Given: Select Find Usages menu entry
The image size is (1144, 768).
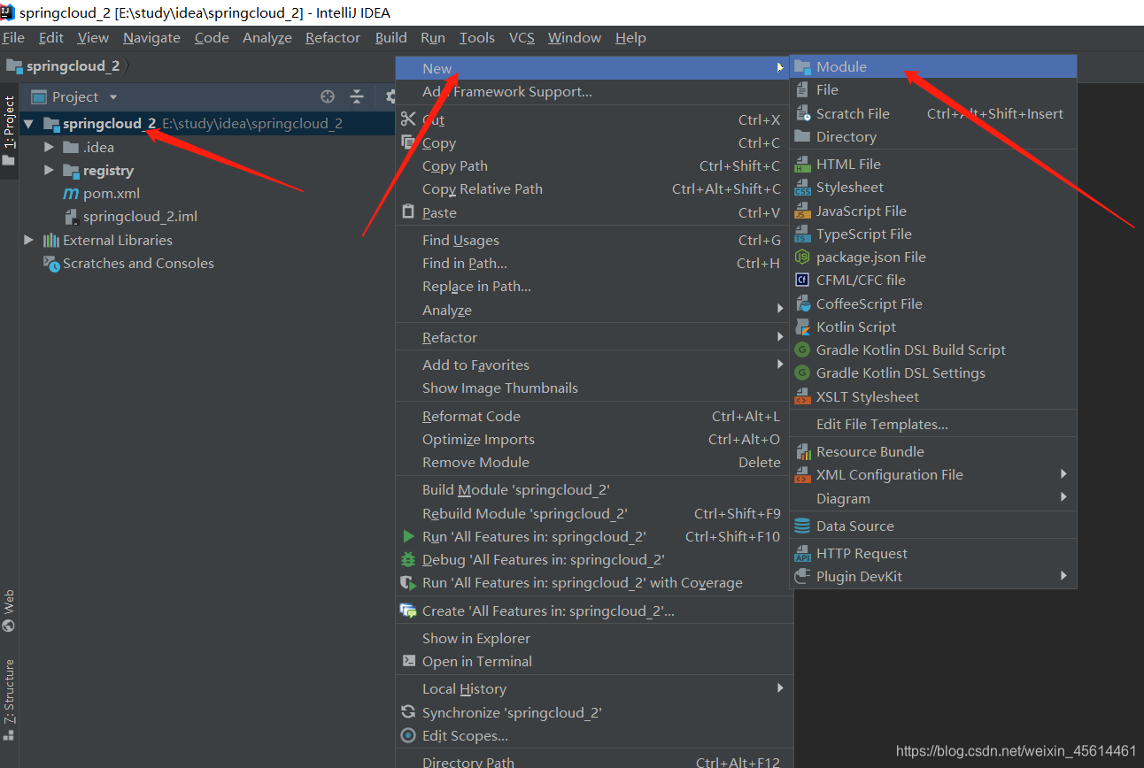Looking at the screenshot, I should point(591,240).
